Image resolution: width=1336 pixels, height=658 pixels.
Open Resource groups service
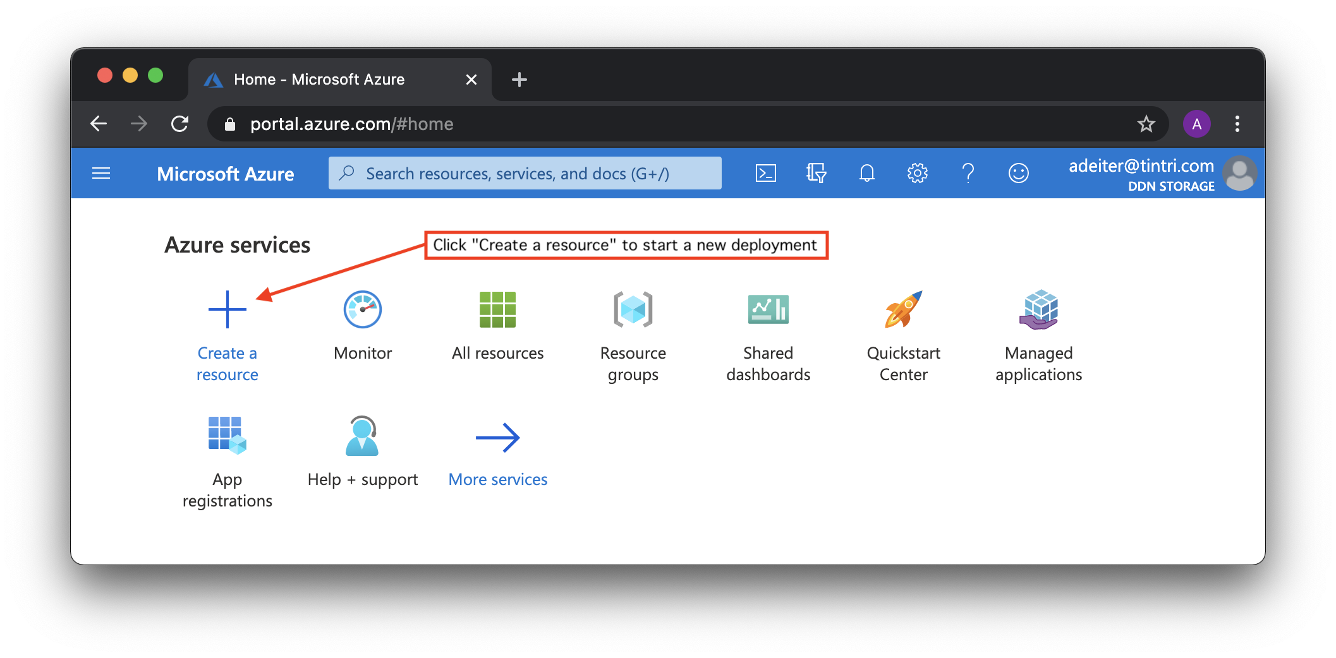(633, 309)
